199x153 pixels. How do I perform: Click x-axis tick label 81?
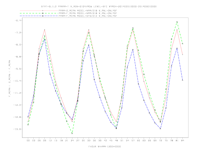point(177,140)
